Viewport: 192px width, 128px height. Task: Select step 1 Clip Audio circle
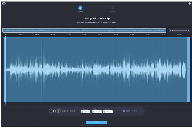pos(80,8)
